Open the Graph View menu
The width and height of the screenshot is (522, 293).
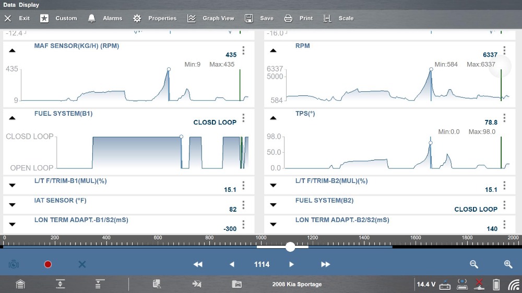[x=211, y=18]
